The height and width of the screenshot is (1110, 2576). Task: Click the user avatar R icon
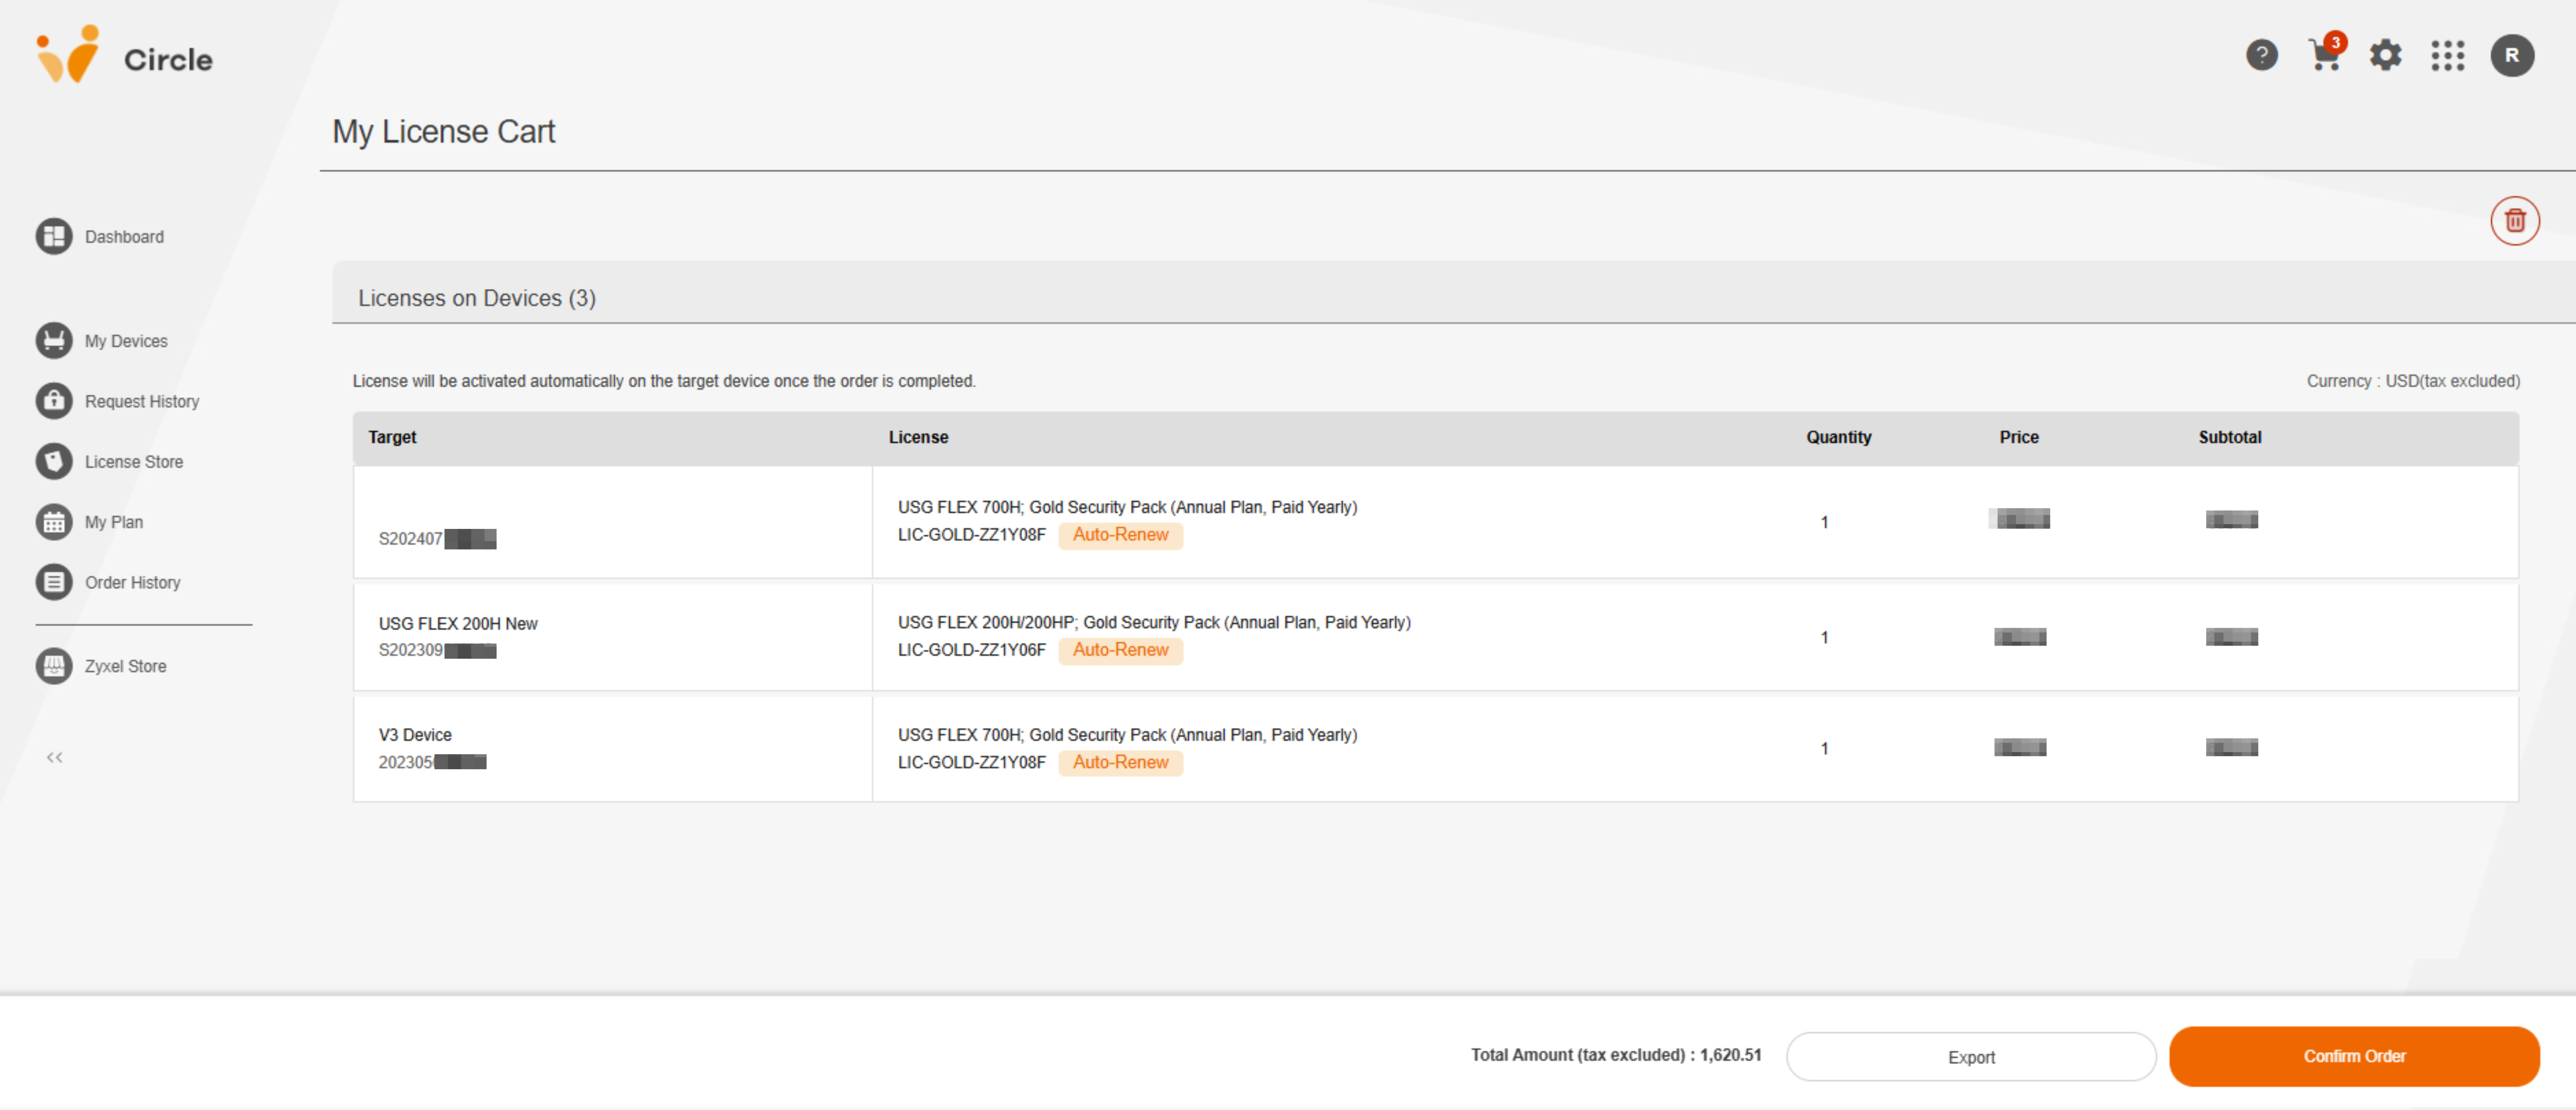click(2512, 55)
